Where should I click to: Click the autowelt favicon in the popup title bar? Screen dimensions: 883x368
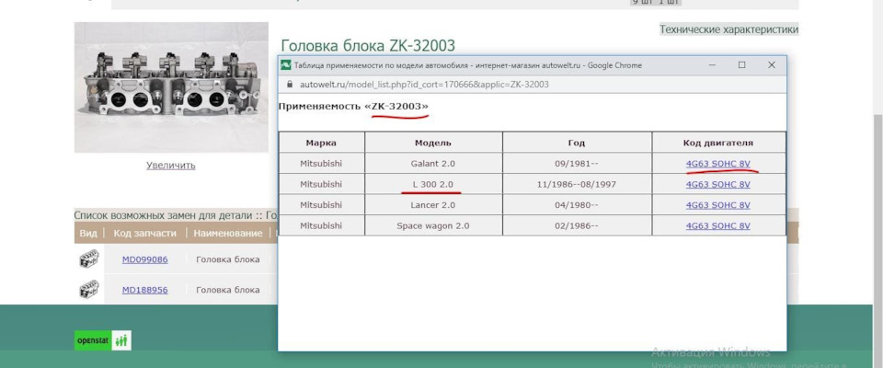pyautogui.click(x=286, y=64)
